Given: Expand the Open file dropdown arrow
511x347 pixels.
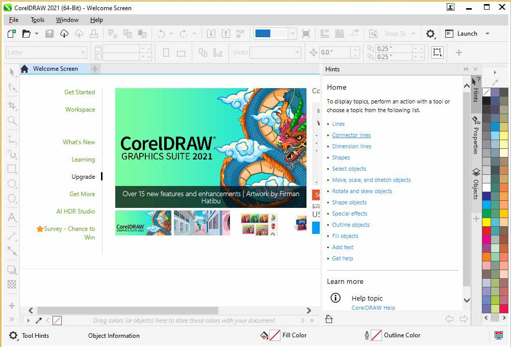Looking at the screenshot, I should tap(36, 34).
